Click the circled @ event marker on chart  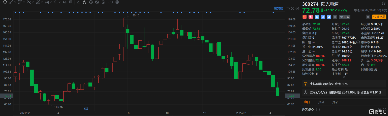[86, 108]
